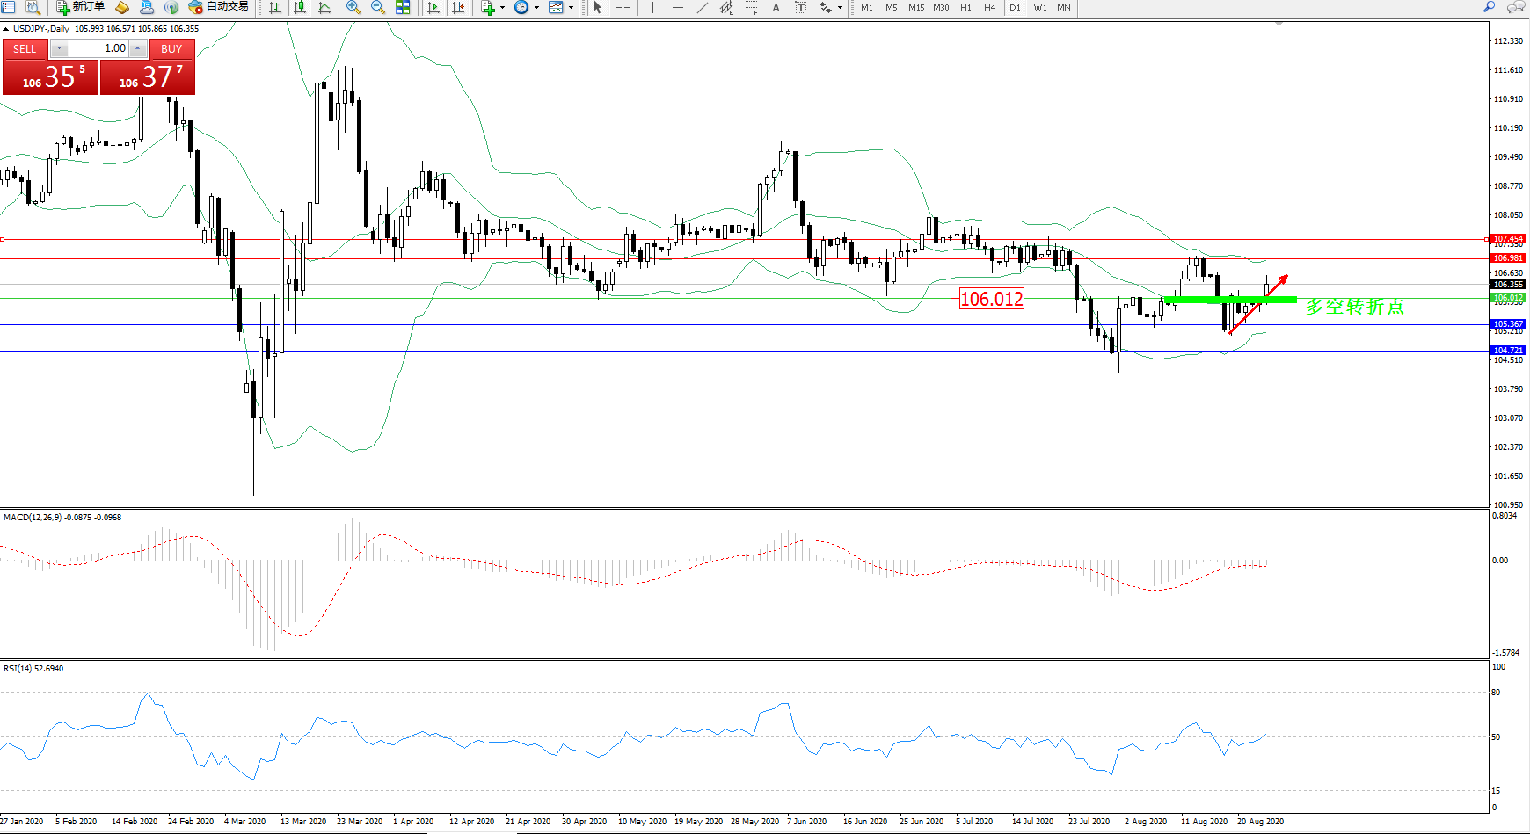Enable chart auto scroll button
This screenshot has height=834, width=1530.
(433, 7)
